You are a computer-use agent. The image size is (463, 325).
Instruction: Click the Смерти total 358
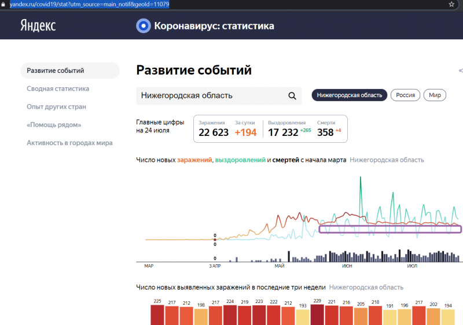[325, 132]
